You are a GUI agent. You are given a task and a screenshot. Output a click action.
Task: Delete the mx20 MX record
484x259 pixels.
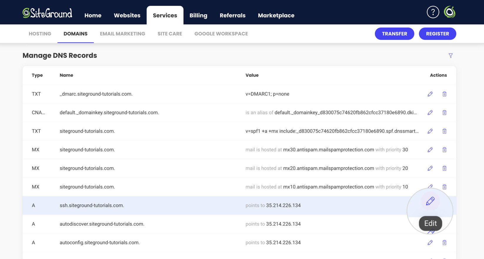click(x=444, y=168)
